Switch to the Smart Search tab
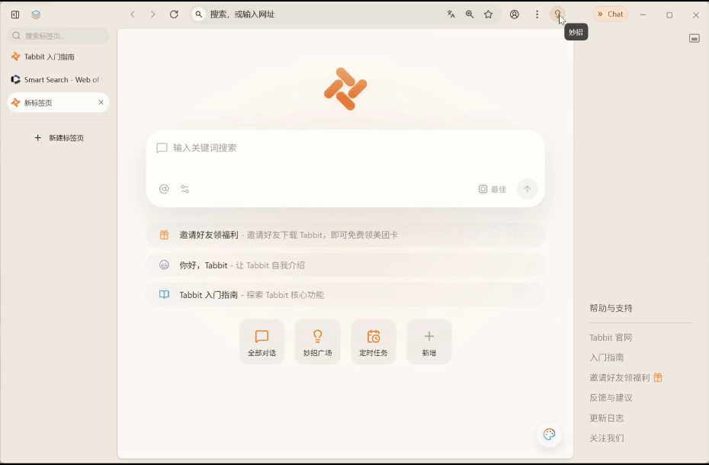The width and height of the screenshot is (709, 465). (x=59, y=79)
